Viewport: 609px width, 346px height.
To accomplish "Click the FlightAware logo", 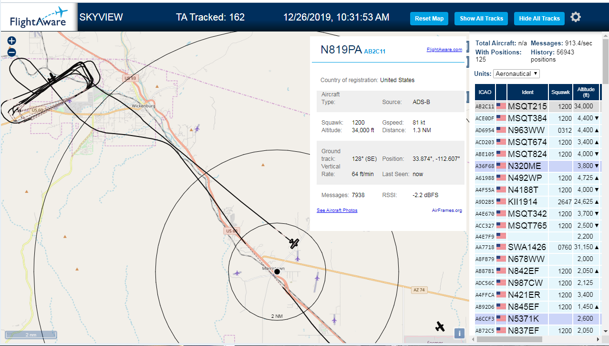I will (x=39, y=18).
